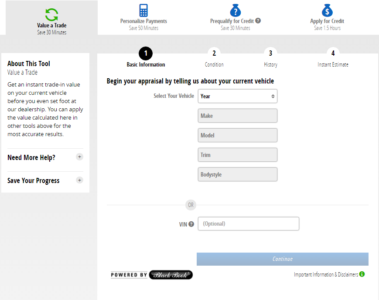Expand the Need More Help? section

click(79, 157)
